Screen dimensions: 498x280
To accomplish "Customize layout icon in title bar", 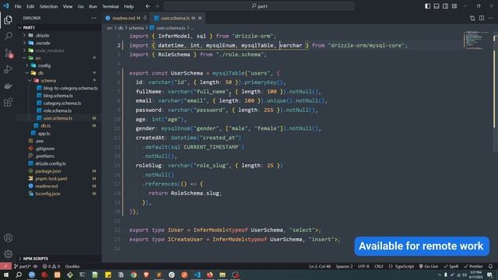I will point(454,6).
